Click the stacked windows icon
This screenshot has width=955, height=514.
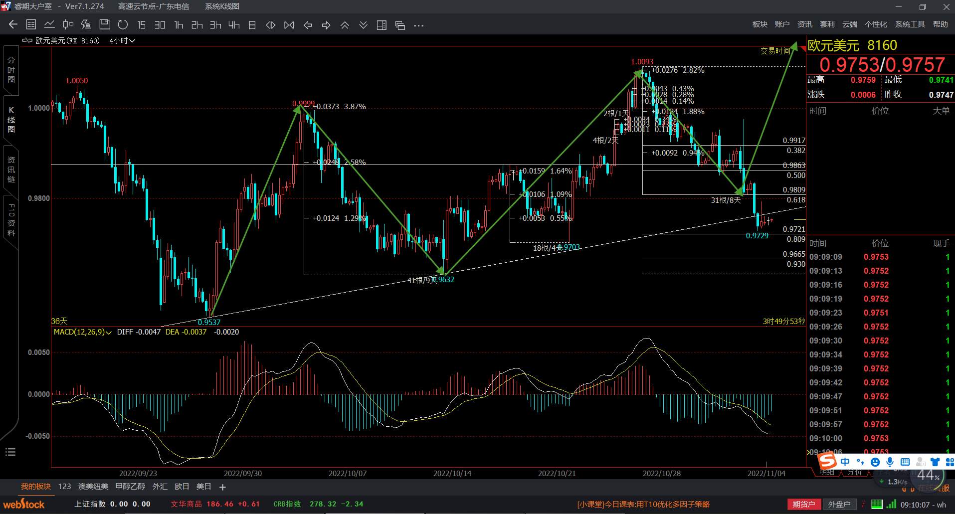pos(400,25)
